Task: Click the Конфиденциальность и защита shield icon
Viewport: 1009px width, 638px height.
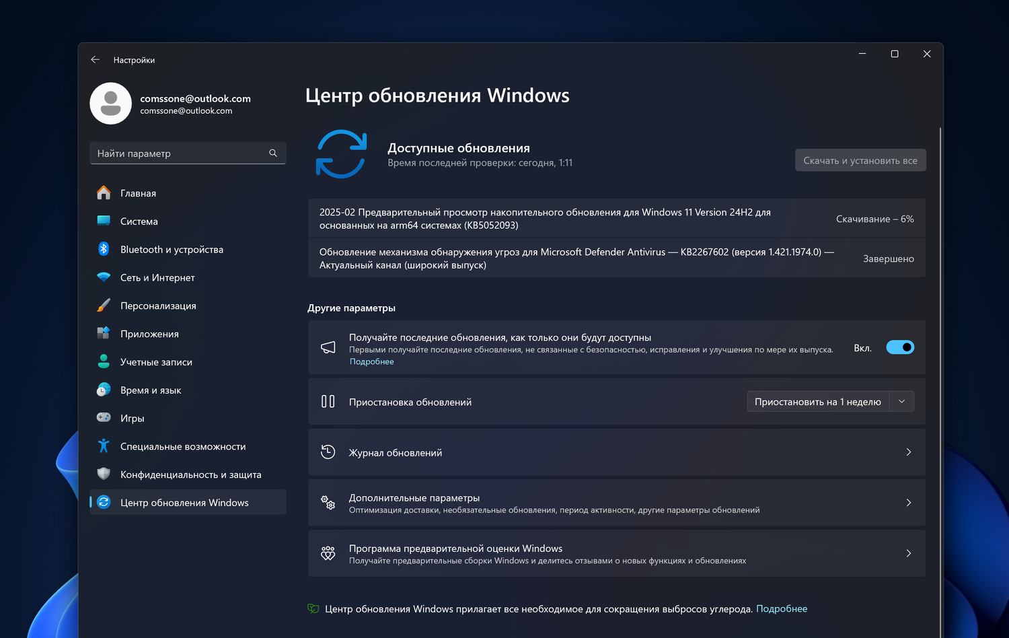Action: point(104,474)
